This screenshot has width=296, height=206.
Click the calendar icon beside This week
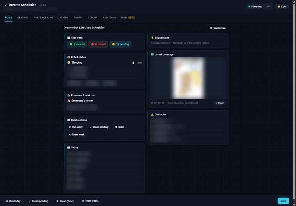[x=69, y=38]
